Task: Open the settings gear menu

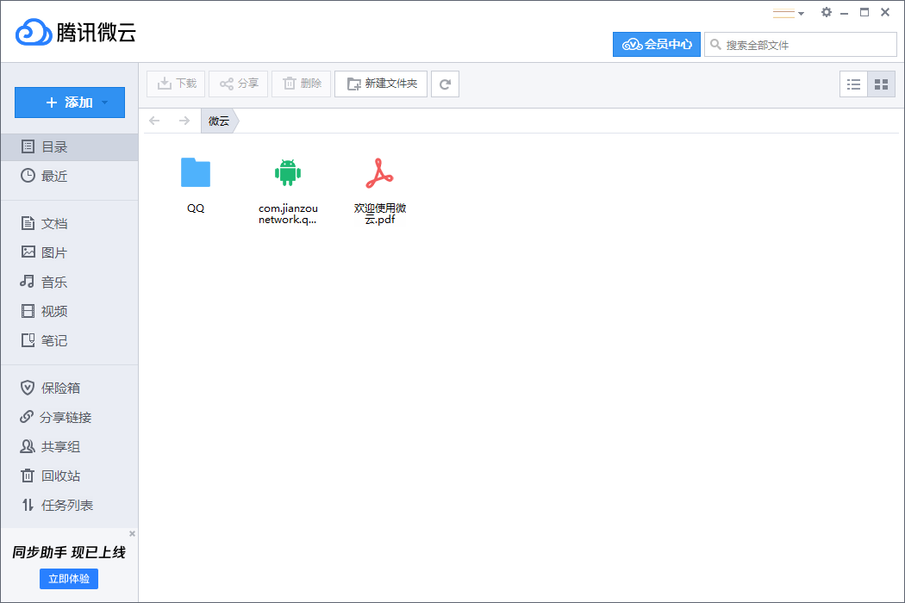Action: (x=827, y=12)
